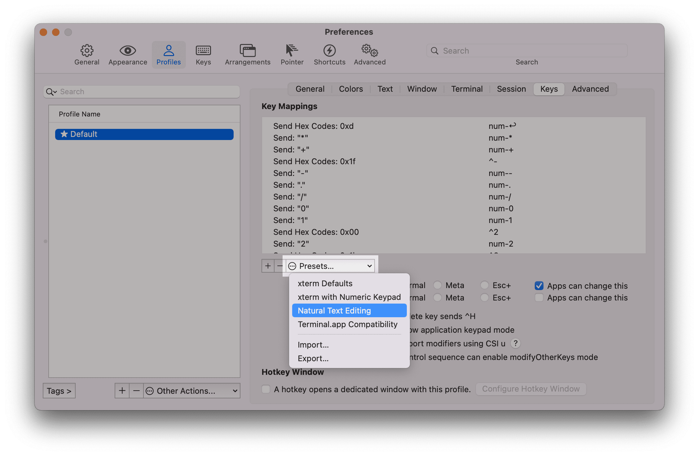Switch to Terminal tab
The image size is (699, 456).
click(467, 89)
